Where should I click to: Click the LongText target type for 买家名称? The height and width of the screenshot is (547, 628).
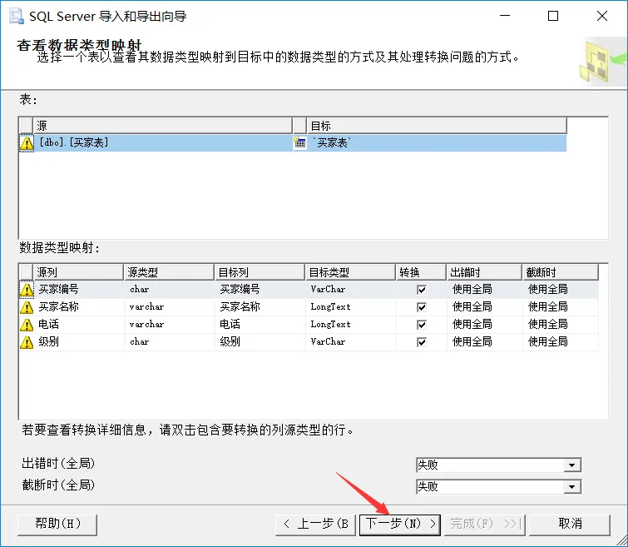(x=351, y=306)
